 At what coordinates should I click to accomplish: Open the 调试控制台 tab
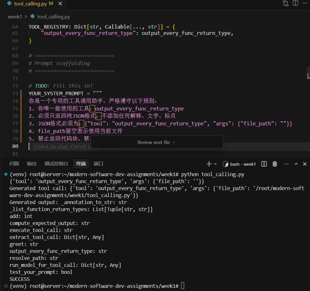(56, 164)
